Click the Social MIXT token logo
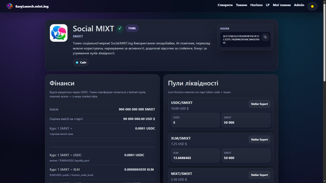 59,33
